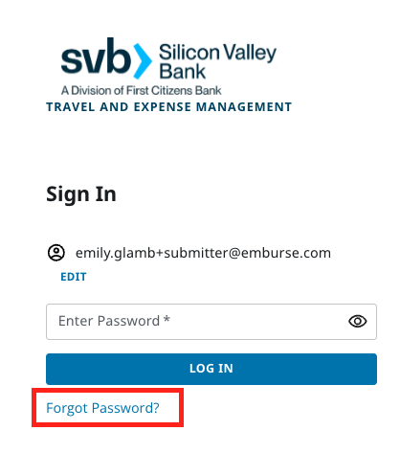Open the Forgot Password? link
The height and width of the screenshot is (453, 400).
pyautogui.click(x=102, y=408)
